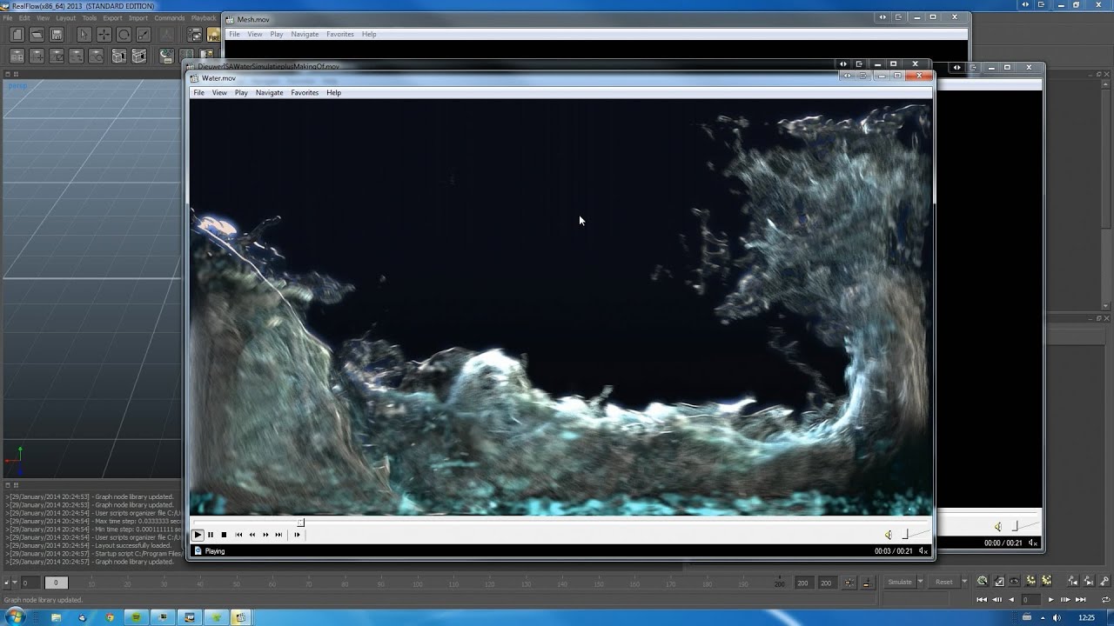
Task: Open the Water.mov Play menu
Action: pyautogui.click(x=241, y=92)
